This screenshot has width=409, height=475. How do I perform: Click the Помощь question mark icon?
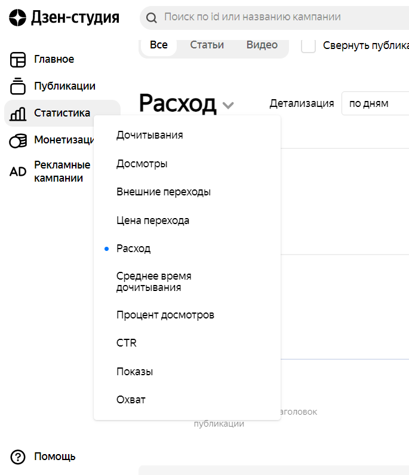18,457
